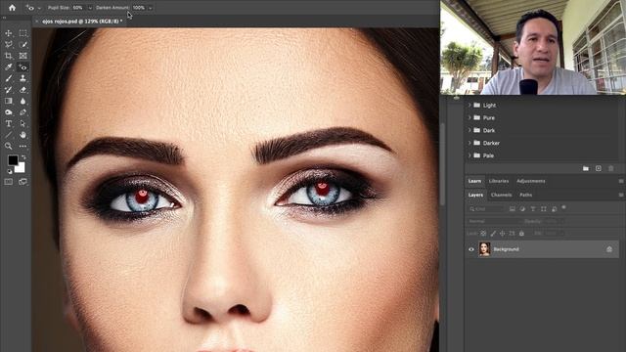Close the ojos rojos.psd document tab
Screen dimensions: 626x352
(37, 22)
